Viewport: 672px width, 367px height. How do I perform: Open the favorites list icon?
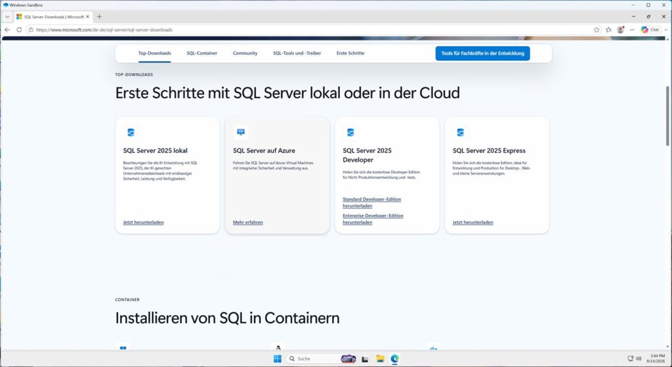point(608,30)
